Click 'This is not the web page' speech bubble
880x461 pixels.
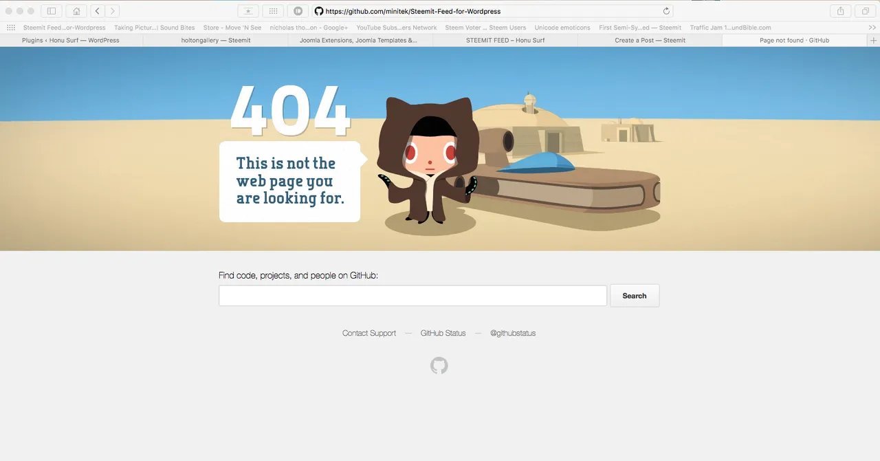[x=290, y=182]
